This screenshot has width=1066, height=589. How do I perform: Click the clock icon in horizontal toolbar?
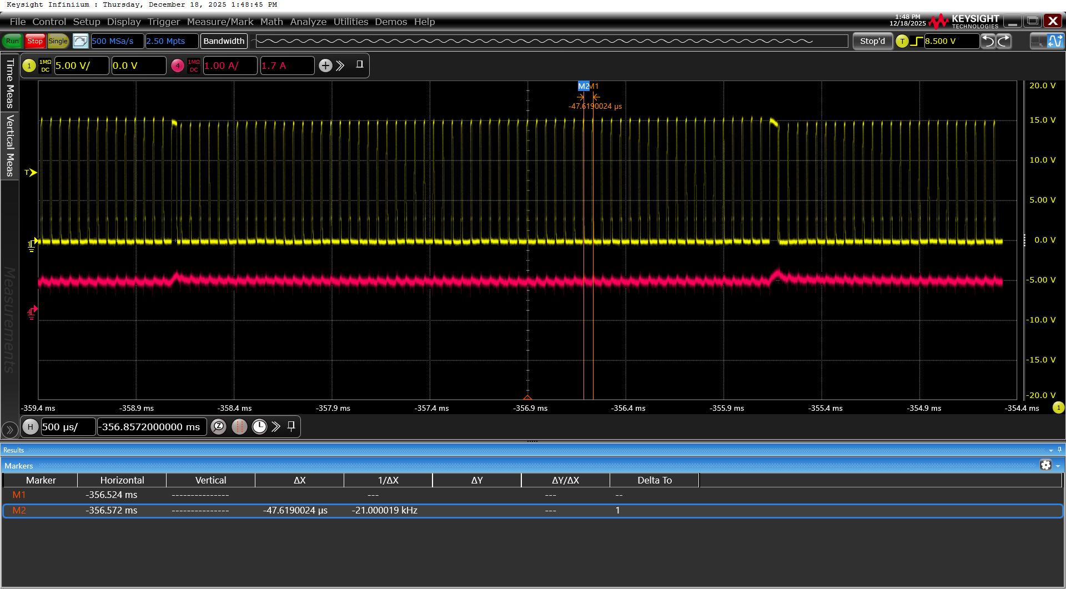click(x=259, y=427)
